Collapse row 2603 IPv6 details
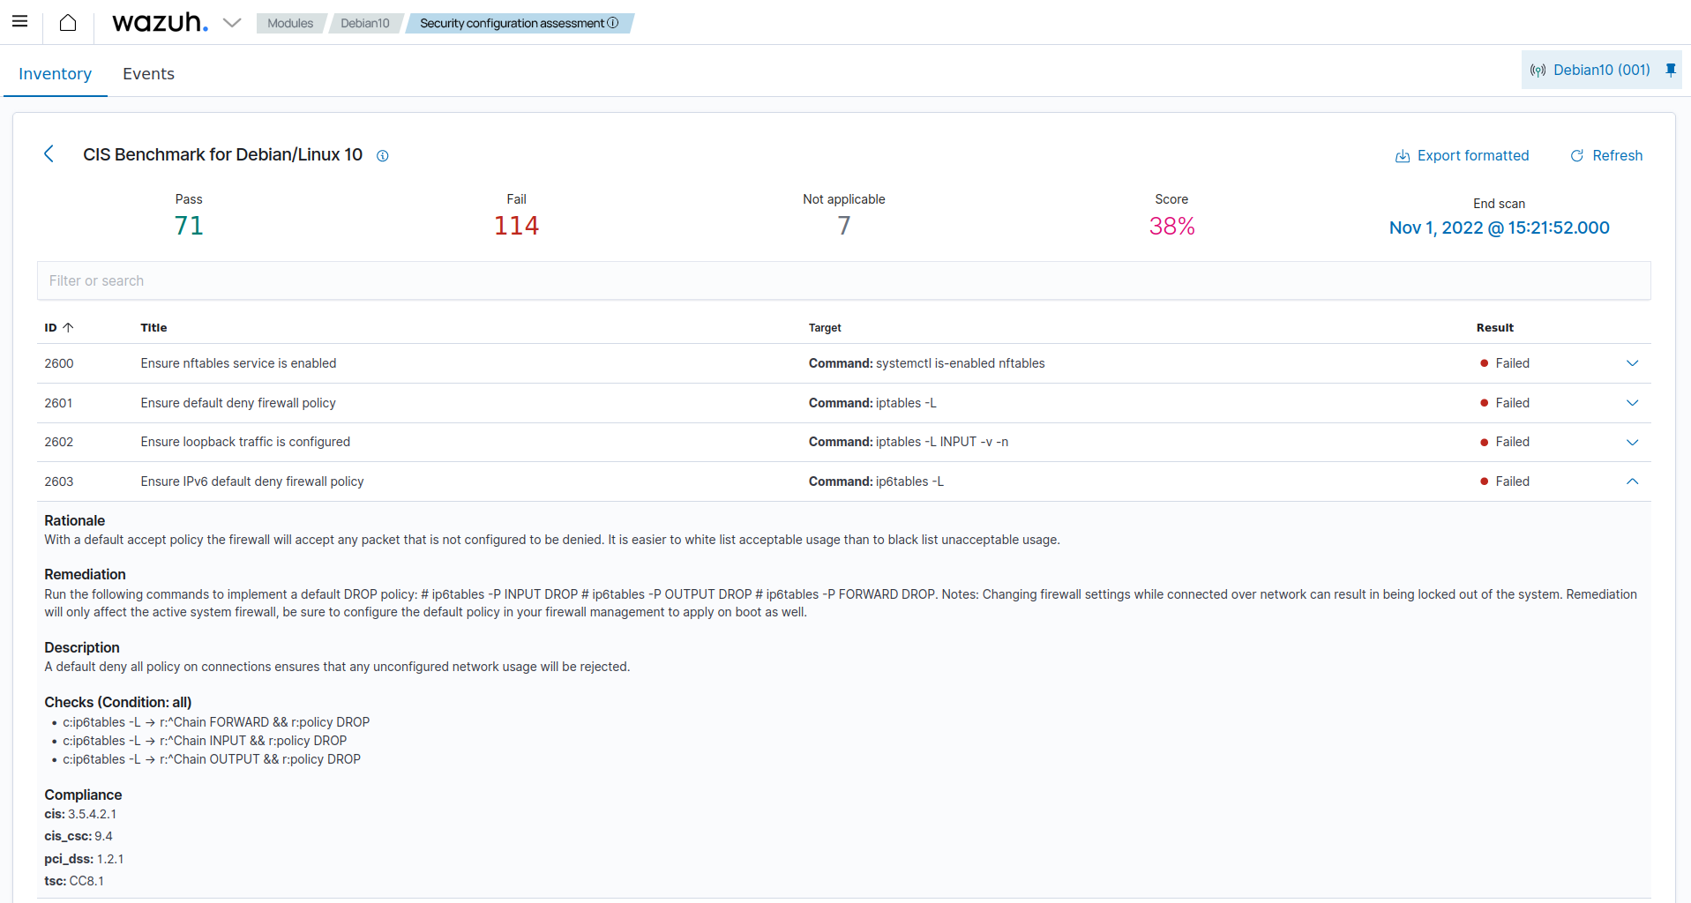This screenshot has width=1691, height=903. pyautogui.click(x=1632, y=481)
